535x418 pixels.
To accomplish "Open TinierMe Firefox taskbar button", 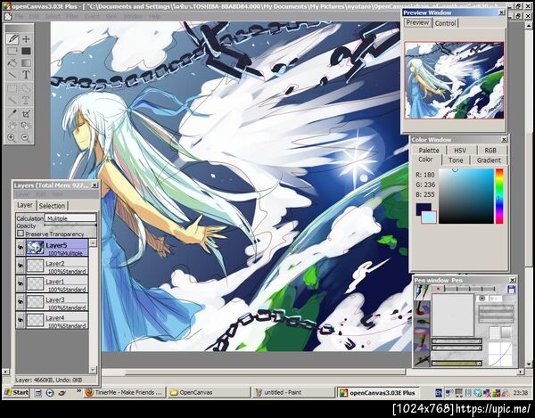I will point(124,392).
